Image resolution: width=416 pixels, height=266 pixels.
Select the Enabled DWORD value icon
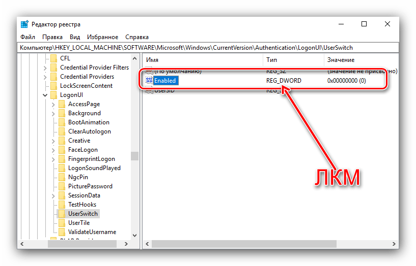coord(149,80)
